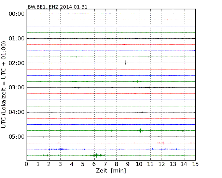Select the 01:00 time label
222x178 pixels.
click(17, 38)
